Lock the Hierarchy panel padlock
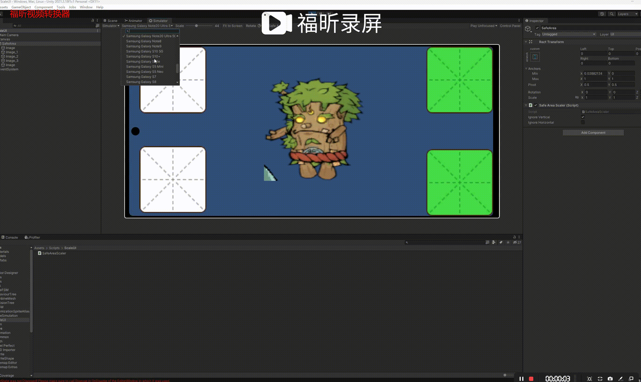Image resolution: width=641 pixels, height=382 pixels. pyautogui.click(x=93, y=20)
